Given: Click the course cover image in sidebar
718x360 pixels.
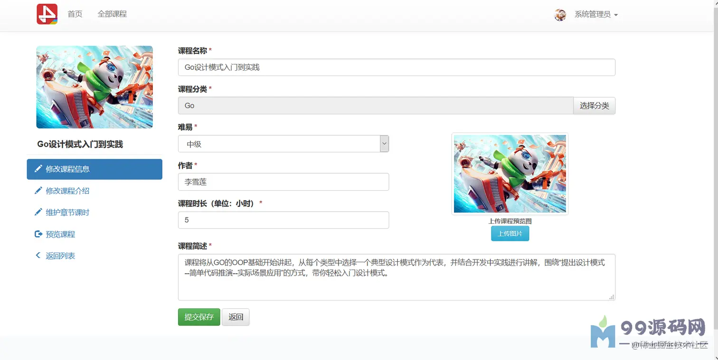Looking at the screenshot, I should (x=94, y=87).
